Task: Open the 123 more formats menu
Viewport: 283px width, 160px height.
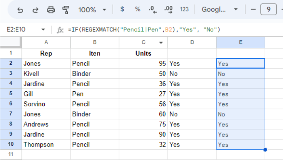Action: click(184, 9)
